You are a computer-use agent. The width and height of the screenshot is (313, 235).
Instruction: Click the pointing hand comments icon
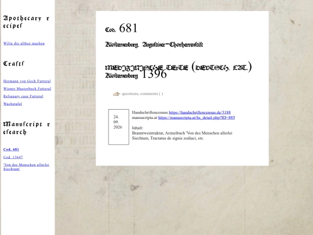click(117, 94)
